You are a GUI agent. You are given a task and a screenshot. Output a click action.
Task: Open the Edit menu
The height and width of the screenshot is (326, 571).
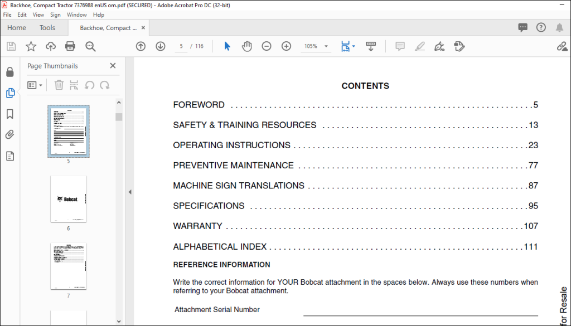(22, 15)
